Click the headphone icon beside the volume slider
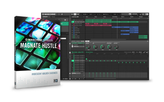Viewport: 164px width, 102px height. coord(140,14)
